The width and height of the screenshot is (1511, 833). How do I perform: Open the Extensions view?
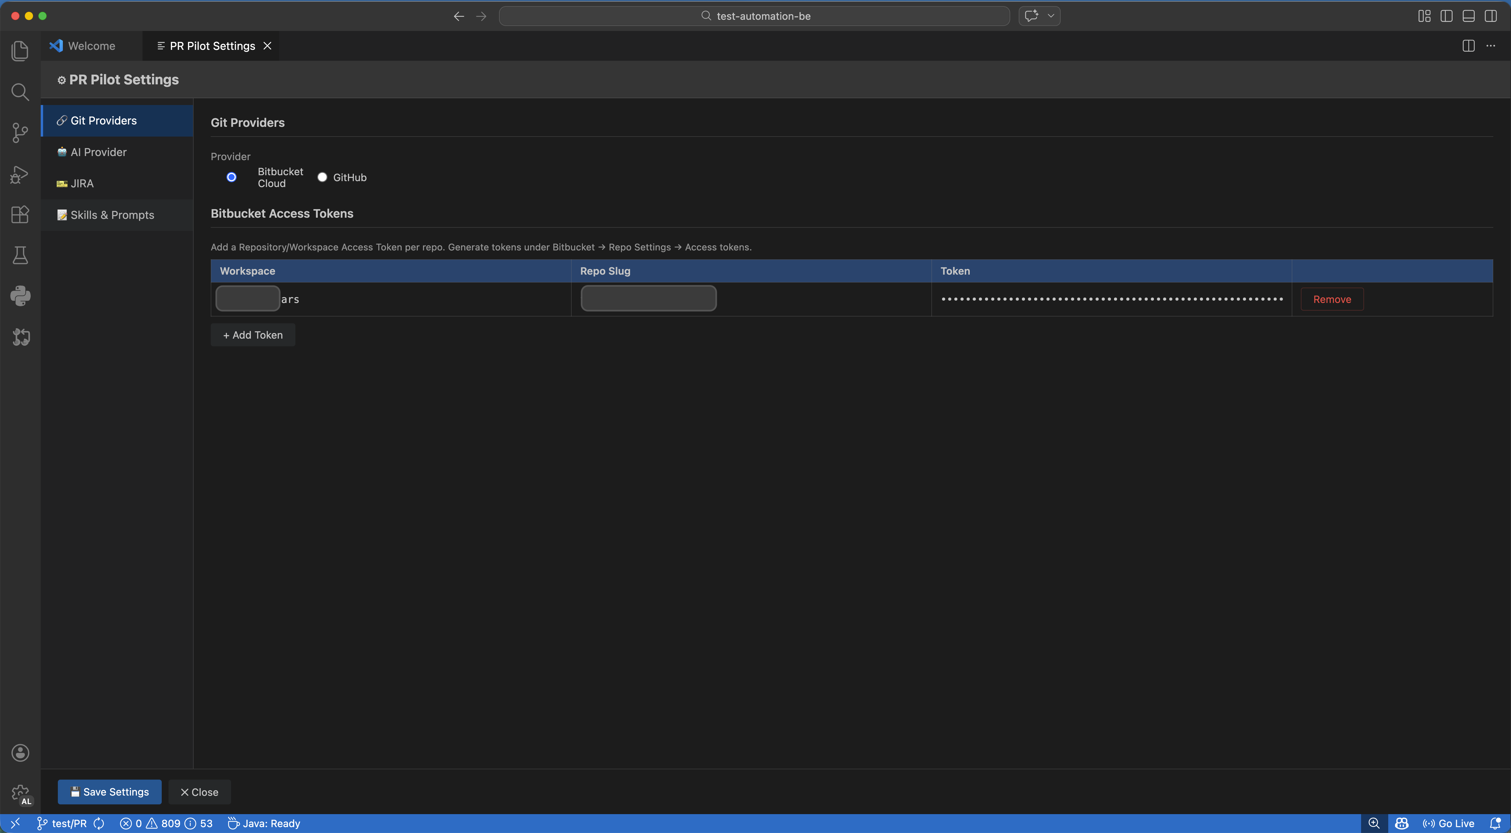[20, 214]
